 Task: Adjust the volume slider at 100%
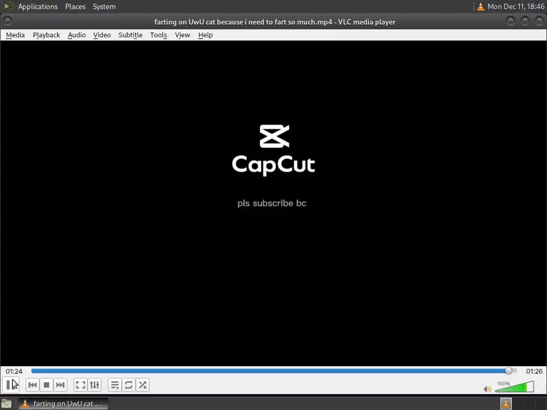(x=514, y=387)
